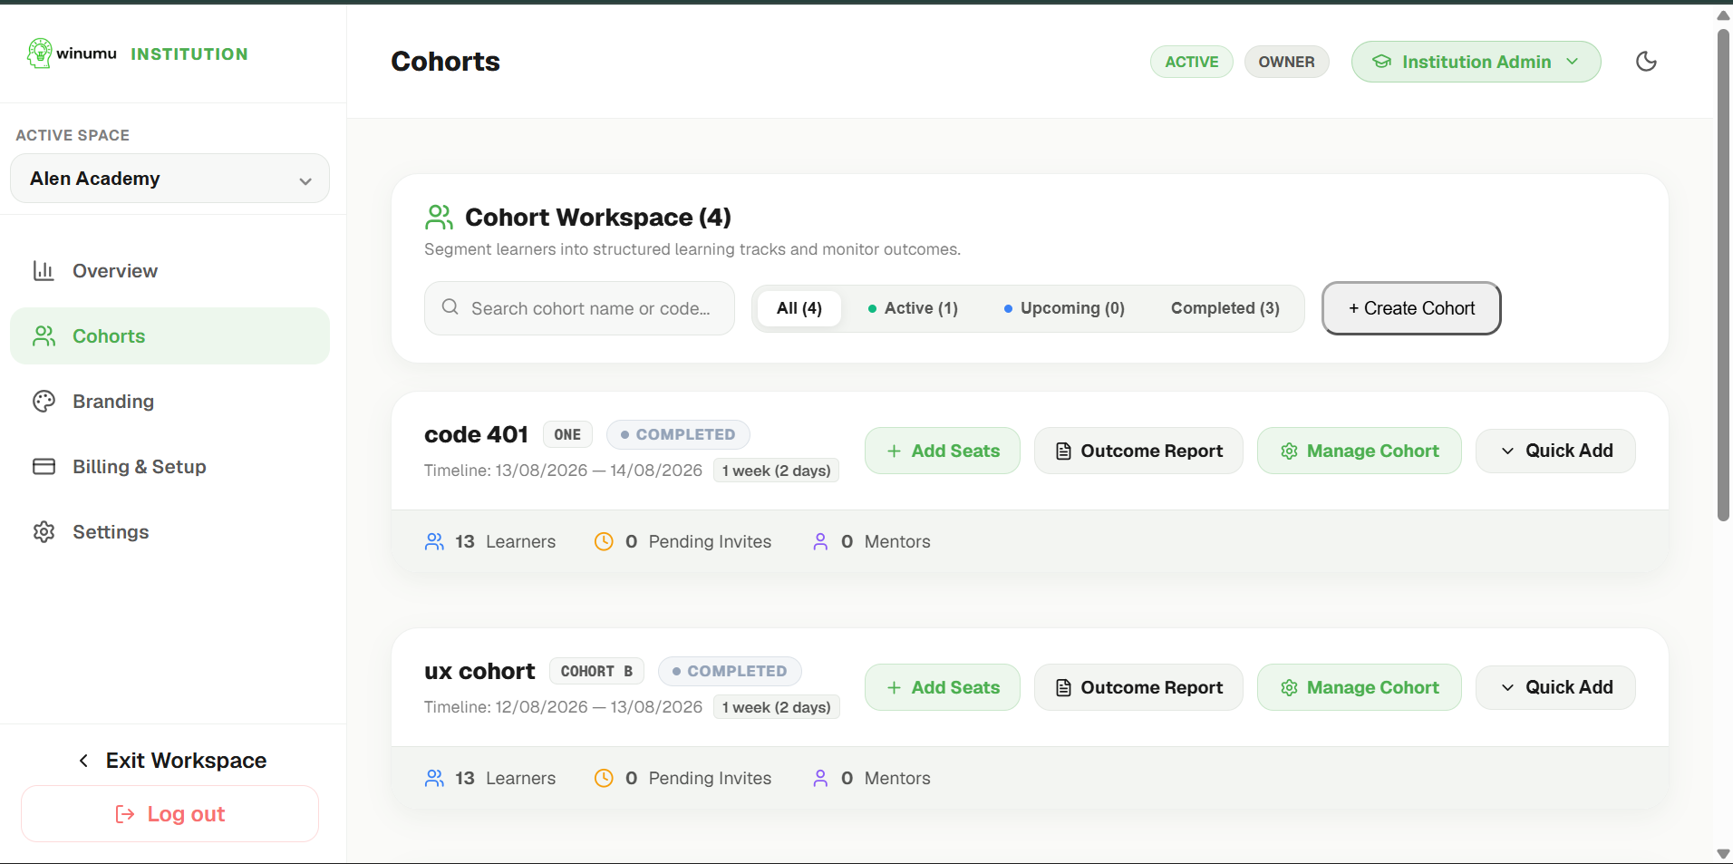Viewport: 1733px width, 864px height.
Task: Select Cohorts in the sidebar
Action: 169,336
